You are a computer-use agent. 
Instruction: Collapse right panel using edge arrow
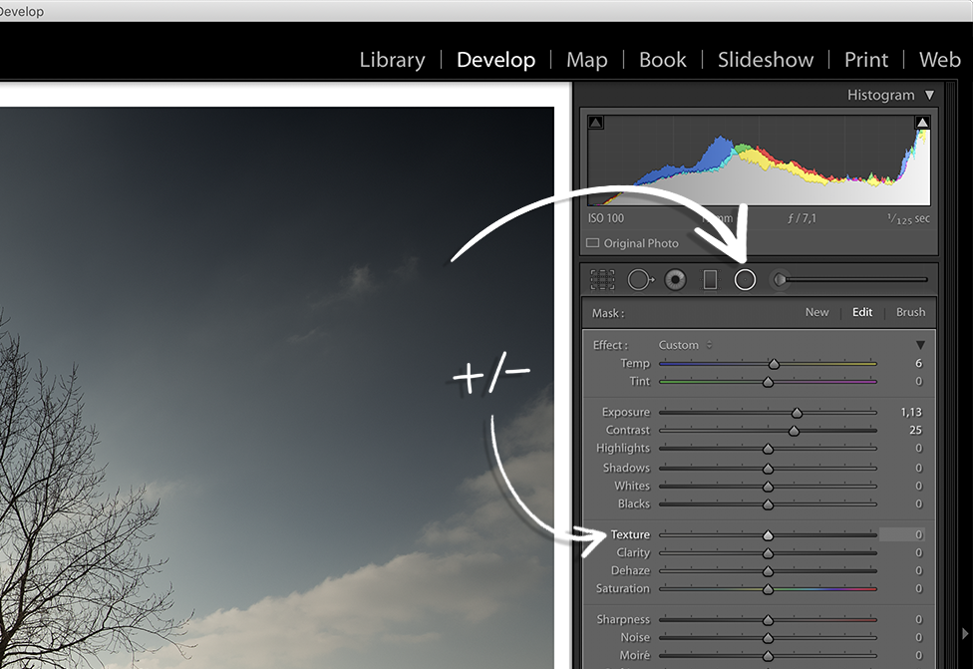pyautogui.click(x=965, y=634)
